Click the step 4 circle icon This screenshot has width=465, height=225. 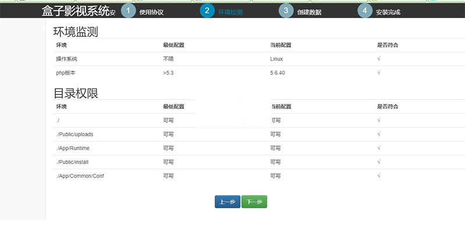[x=365, y=10]
